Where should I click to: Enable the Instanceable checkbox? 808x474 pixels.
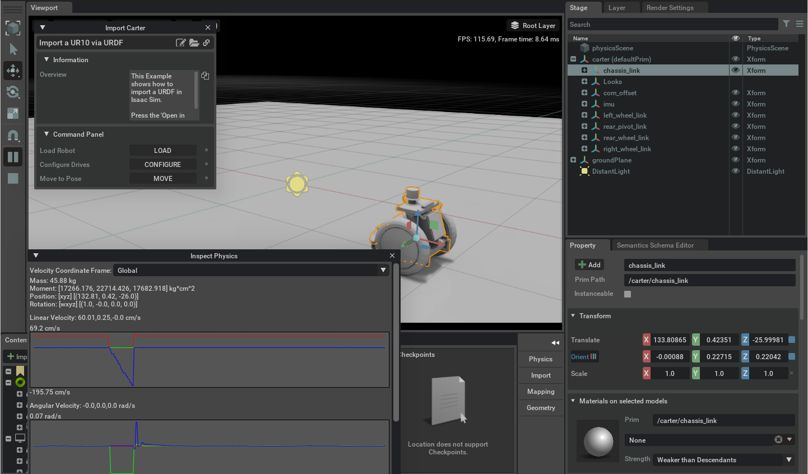click(628, 294)
